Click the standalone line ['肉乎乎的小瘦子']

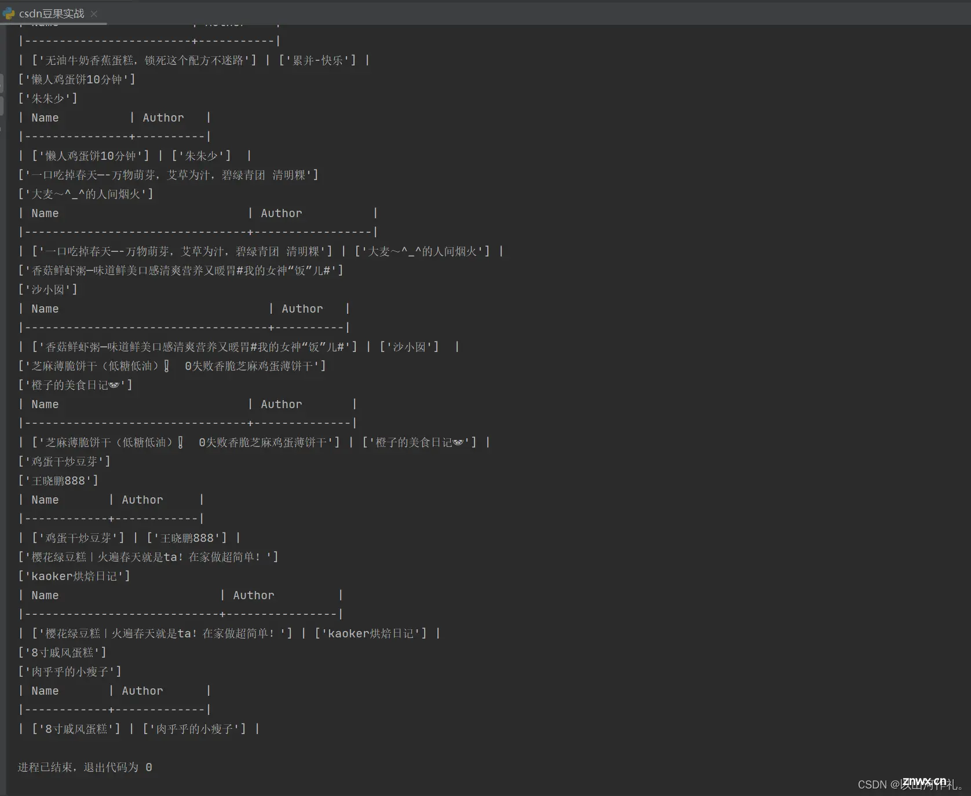click(70, 672)
